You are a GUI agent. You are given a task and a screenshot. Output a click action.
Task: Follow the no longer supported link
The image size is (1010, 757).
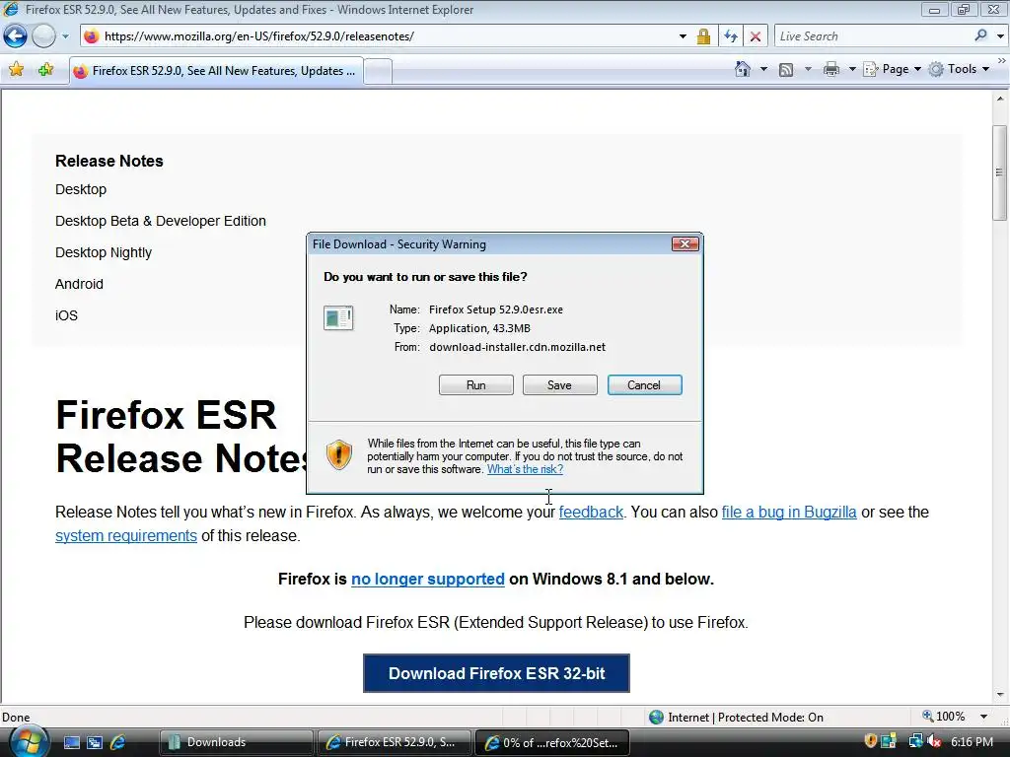click(x=428, y=579)
